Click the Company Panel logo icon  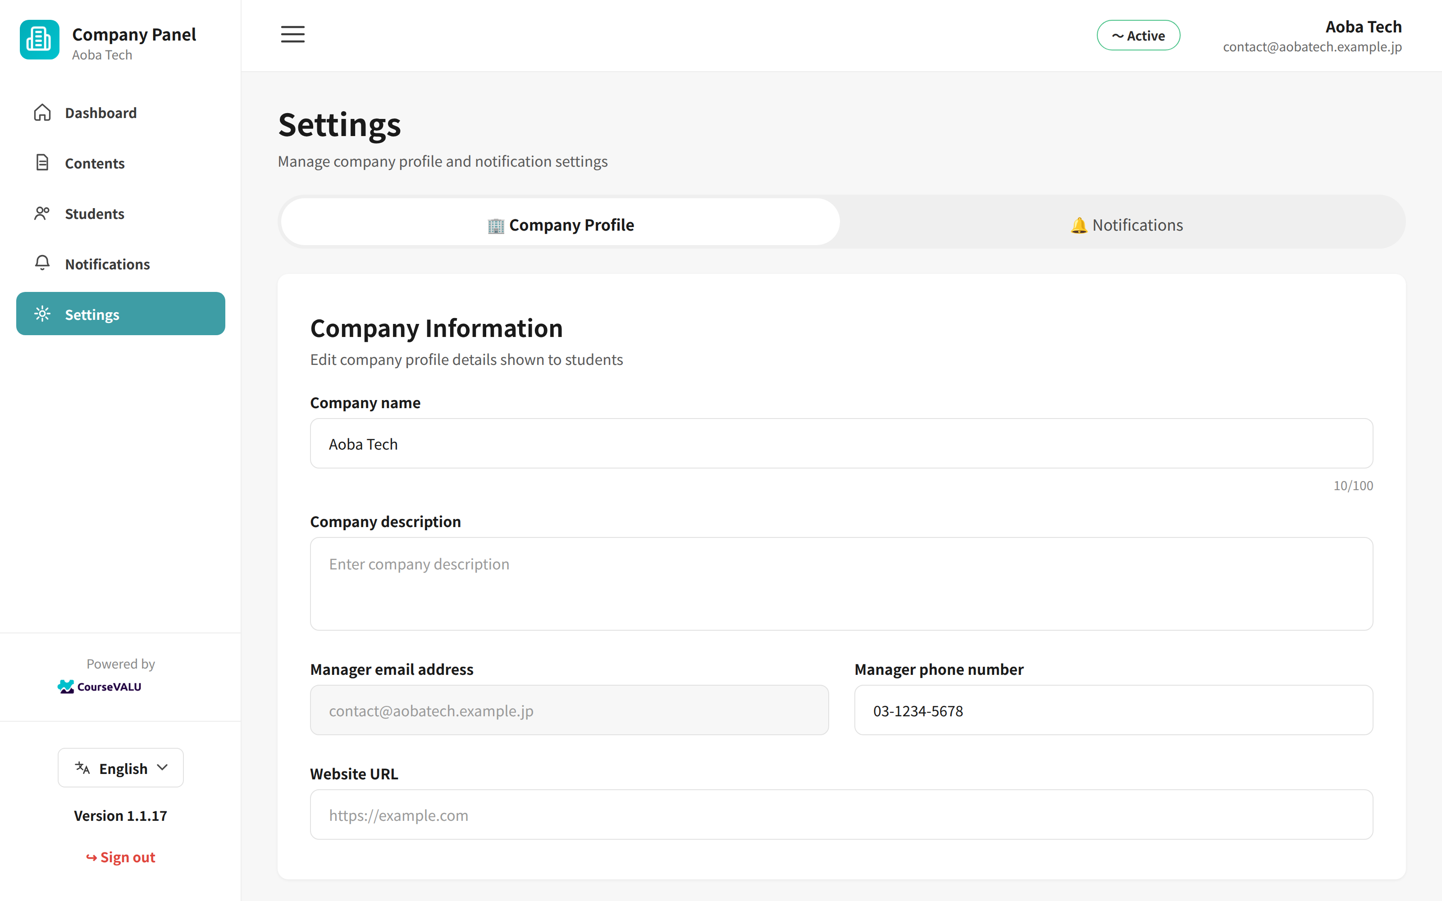39,40
